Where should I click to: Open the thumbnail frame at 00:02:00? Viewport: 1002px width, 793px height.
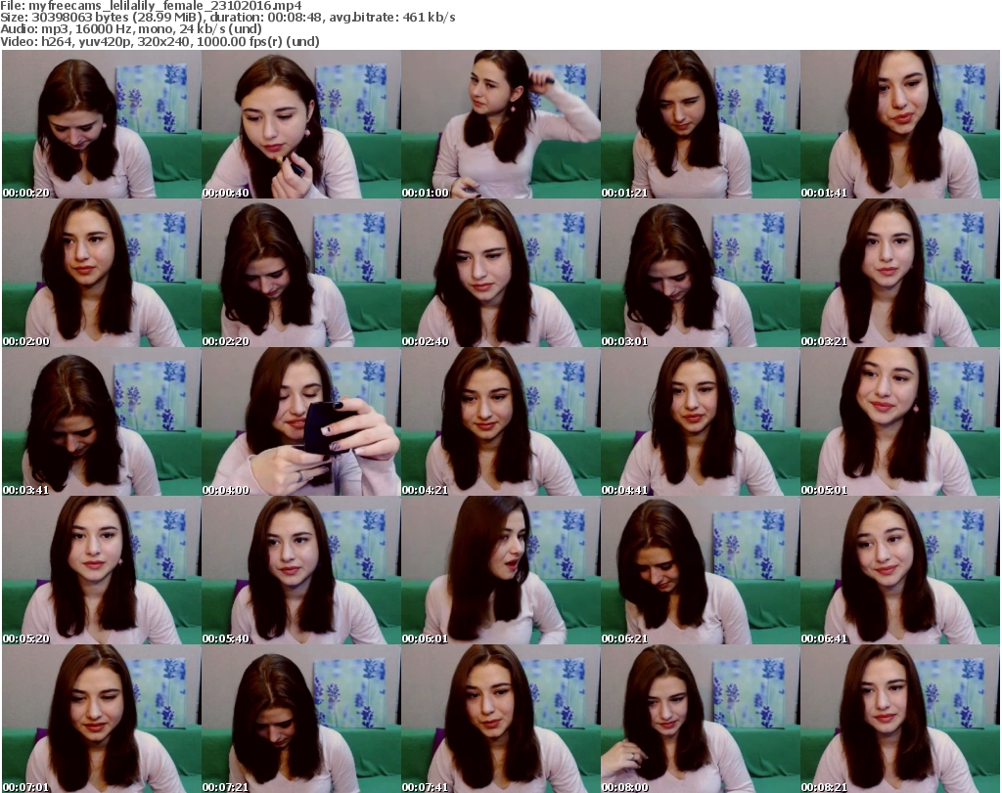tap(102, 273)
